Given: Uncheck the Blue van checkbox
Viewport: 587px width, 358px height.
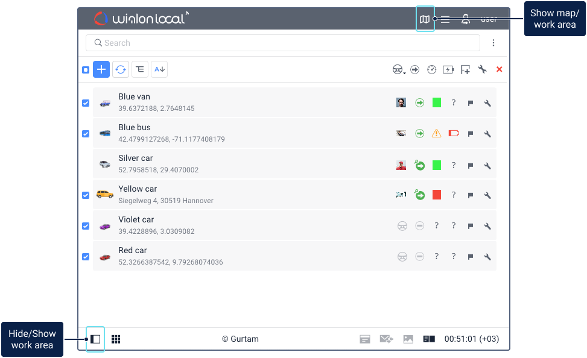Looking at the screenshot, I should 86,103.
